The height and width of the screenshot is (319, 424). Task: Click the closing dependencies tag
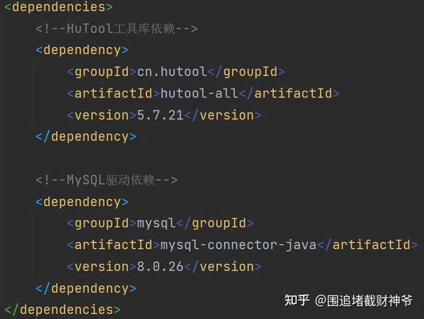click(62, 310)
